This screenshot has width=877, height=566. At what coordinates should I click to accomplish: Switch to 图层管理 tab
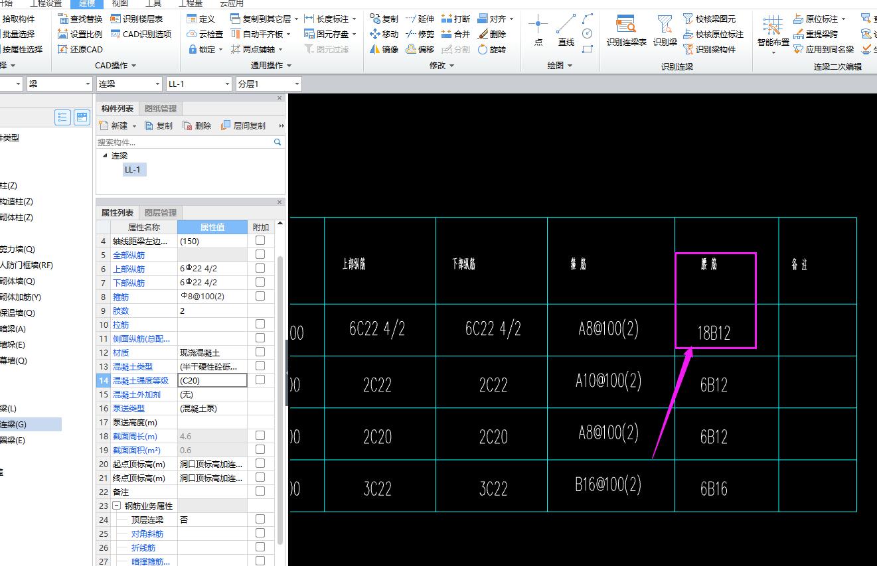(x=161, y=212)
